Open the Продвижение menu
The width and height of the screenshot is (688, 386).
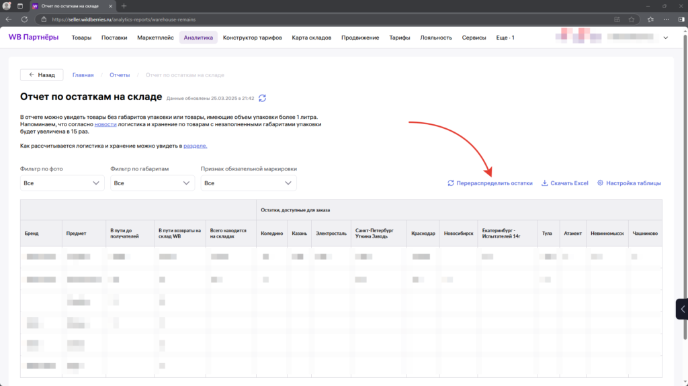pos(360,38)
